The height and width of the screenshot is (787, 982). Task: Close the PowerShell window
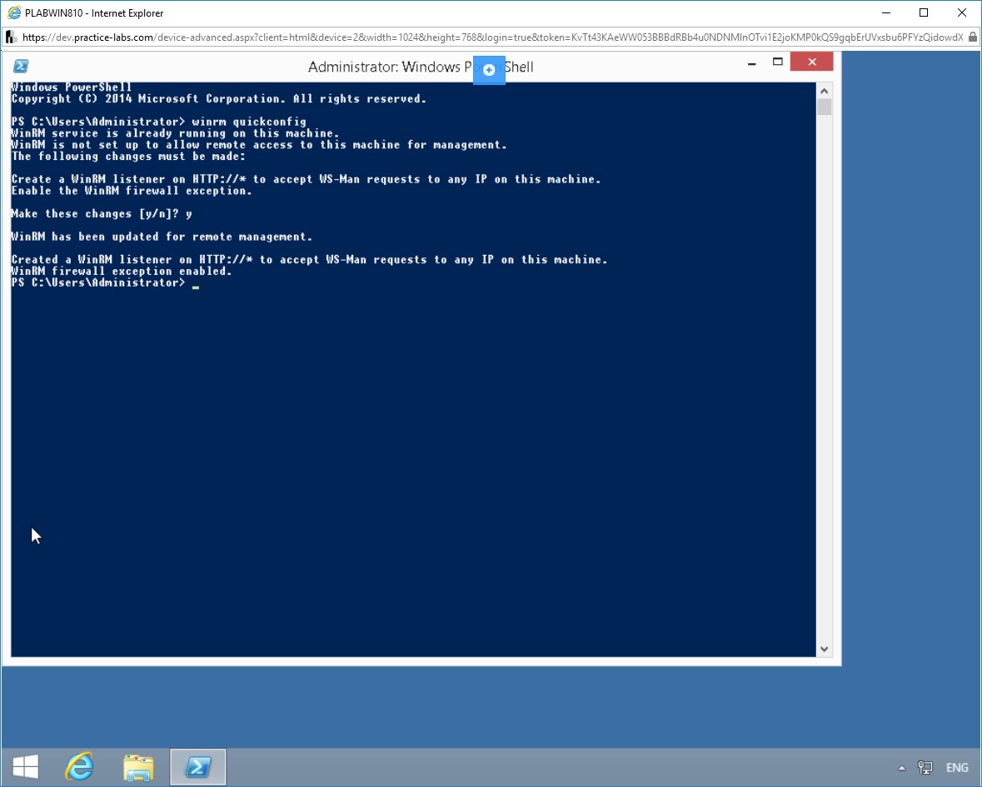[x=811, y=62]
